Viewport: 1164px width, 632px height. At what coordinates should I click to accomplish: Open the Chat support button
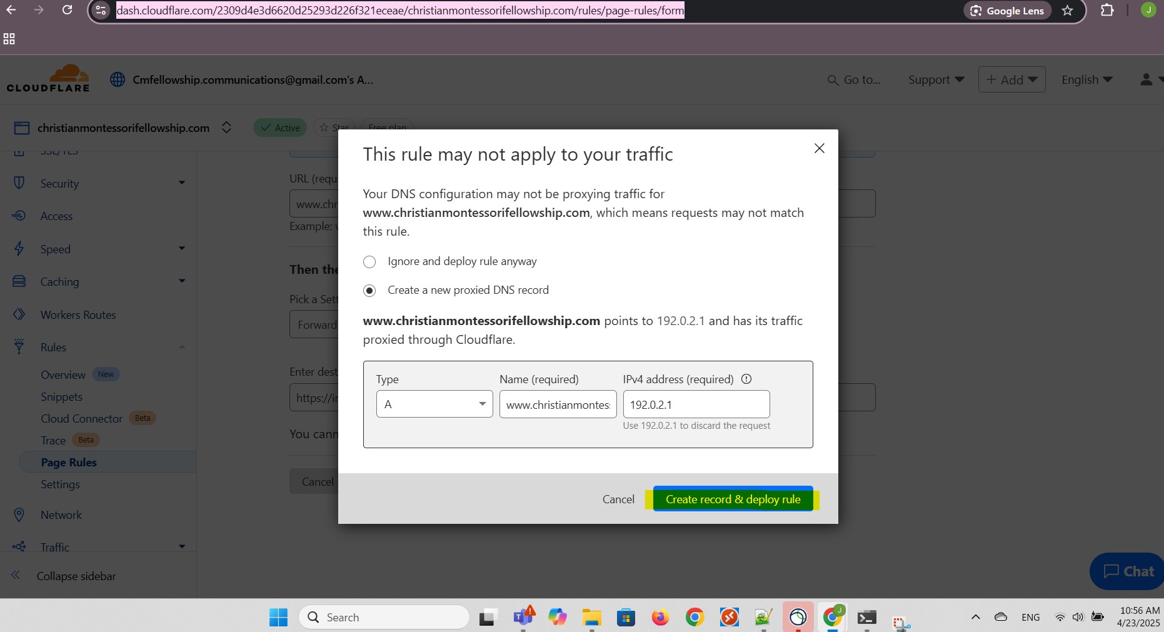click(1128, 571)
